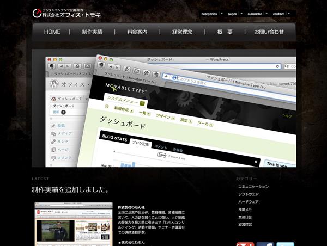Click the plus button beside the tilted address field
The height and width of the screenshot is (246, 327).
166,76
